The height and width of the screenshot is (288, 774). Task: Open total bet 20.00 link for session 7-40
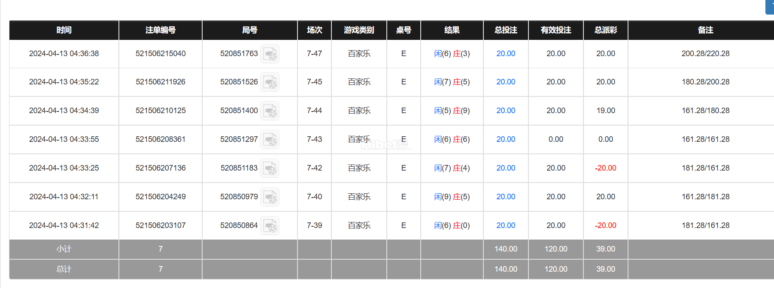(x=506, y=197)
